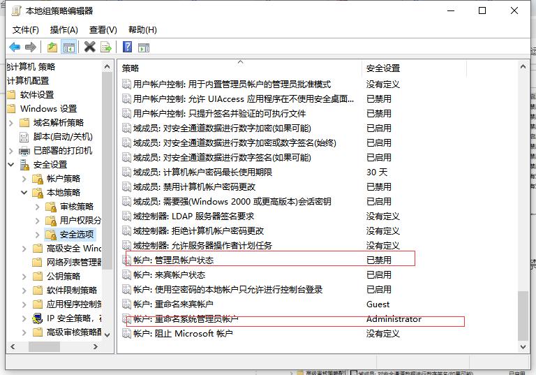The image size is (536, 375).
Task: Click policy icon beside 帐户: 管理员帐户状态
Action: tap(126, 260)
